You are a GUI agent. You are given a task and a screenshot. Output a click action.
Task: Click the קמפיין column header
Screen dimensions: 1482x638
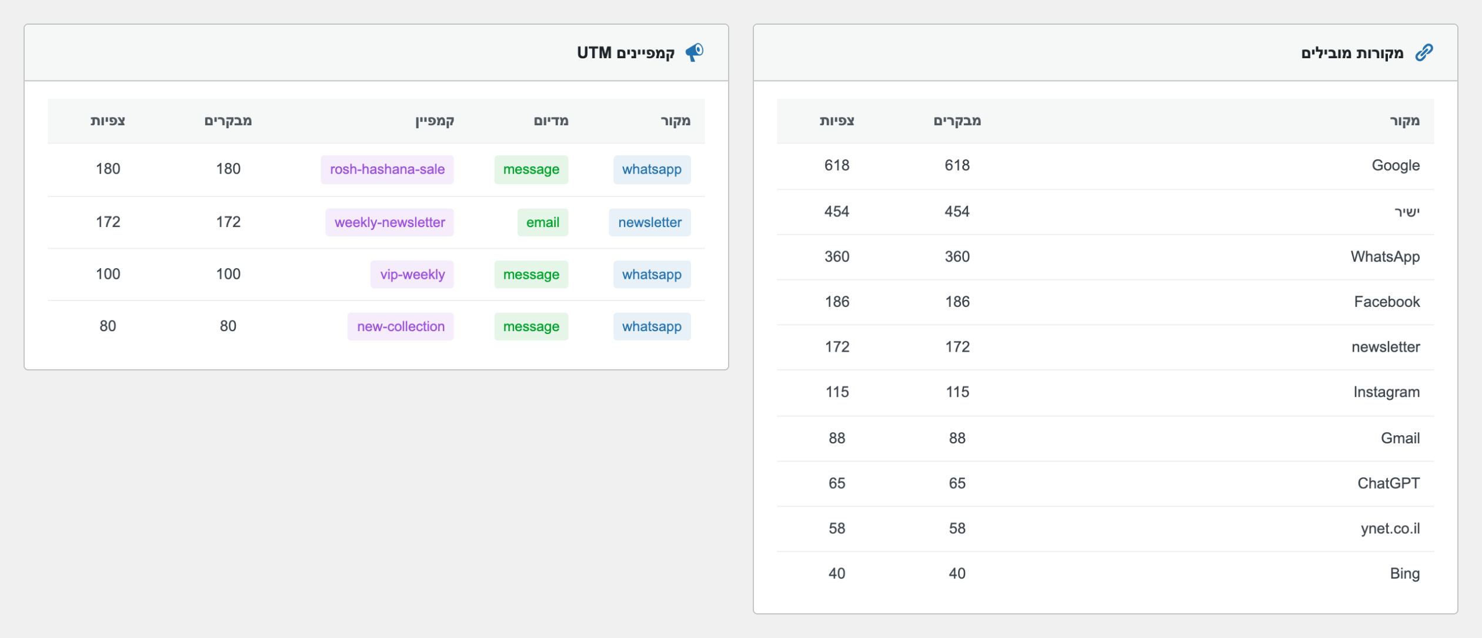coord(435,121)
